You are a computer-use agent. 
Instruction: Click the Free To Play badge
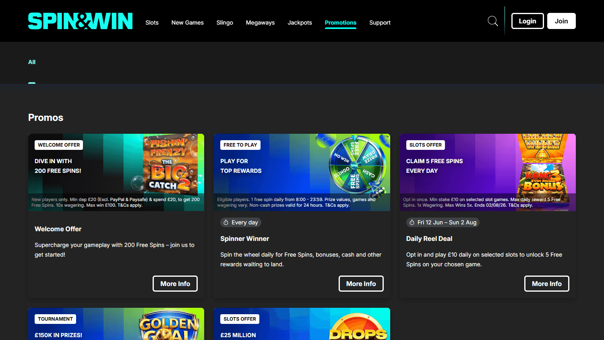(x=240, y=145)
